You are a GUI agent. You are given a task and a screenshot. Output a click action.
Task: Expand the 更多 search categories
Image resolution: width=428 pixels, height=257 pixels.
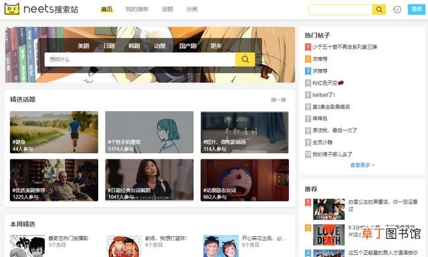tap(216, 46)
